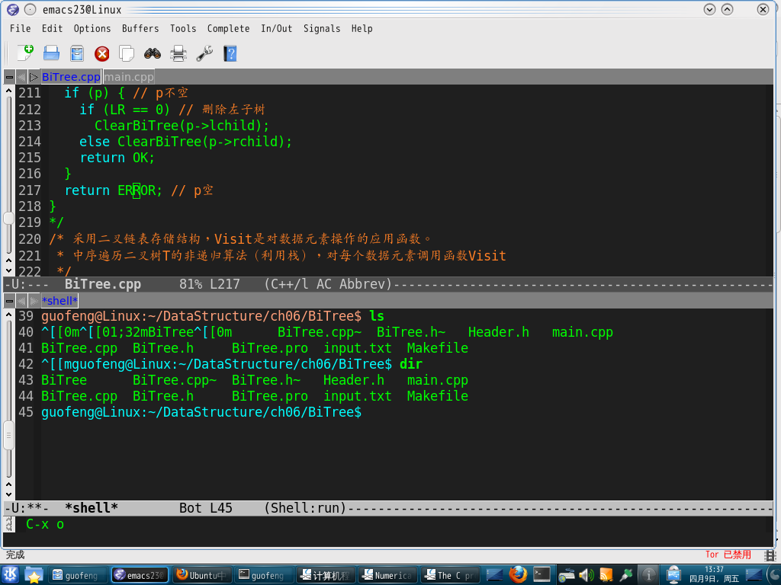
Task: Click the copy pages icon
Action: click(x=127, y=53)
